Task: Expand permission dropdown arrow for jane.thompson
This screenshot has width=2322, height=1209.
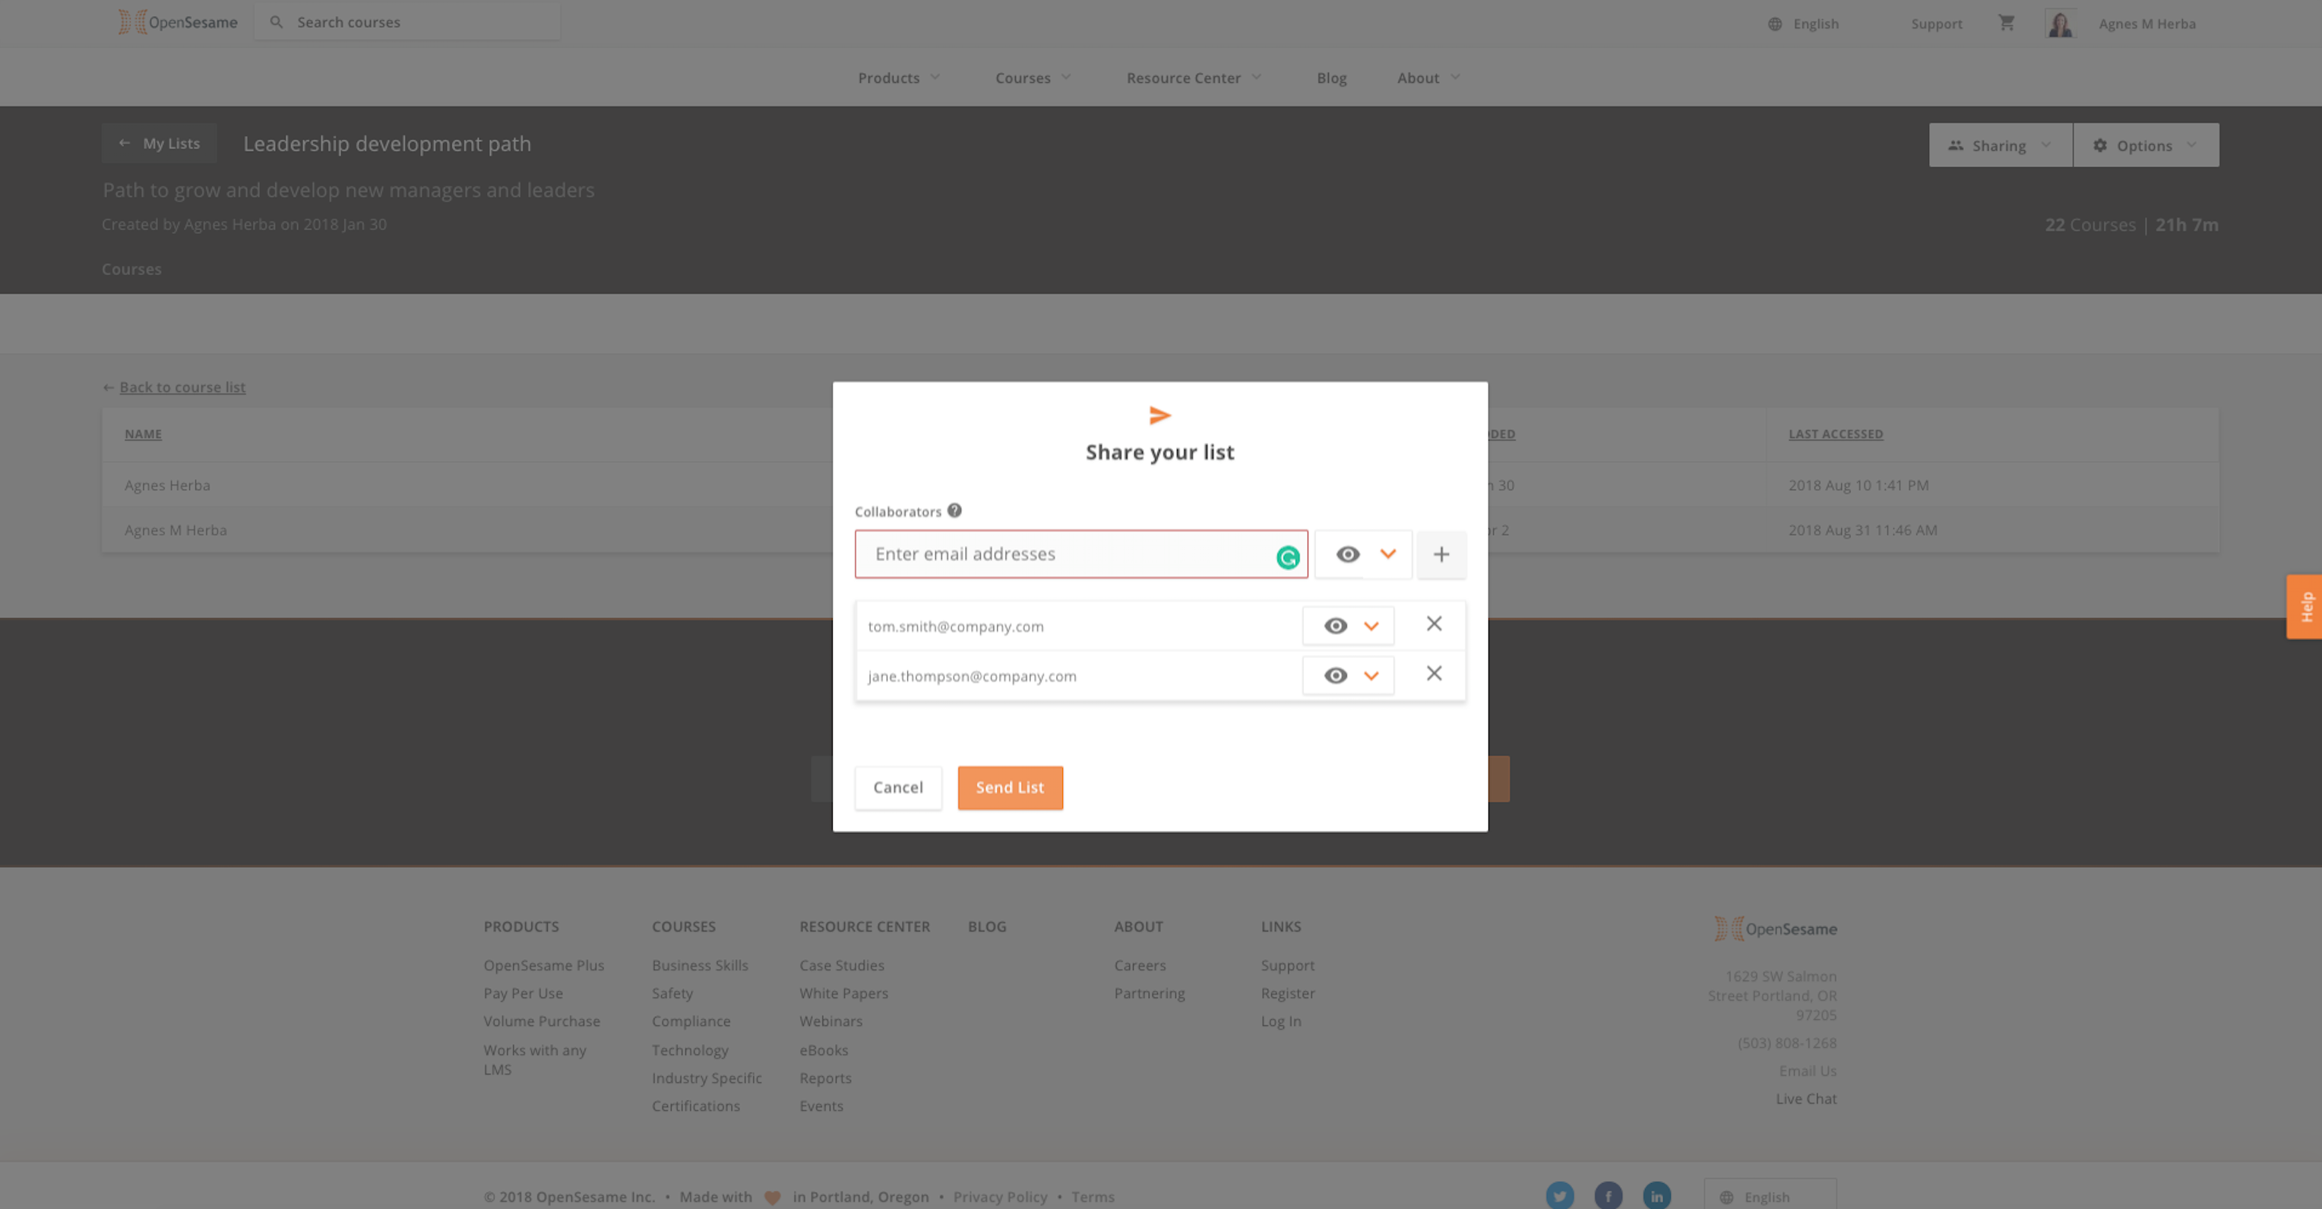Action: pos(1372,676)
